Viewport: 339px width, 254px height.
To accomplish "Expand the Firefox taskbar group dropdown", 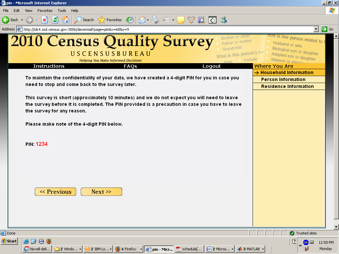I will click(x=141, y=249).
